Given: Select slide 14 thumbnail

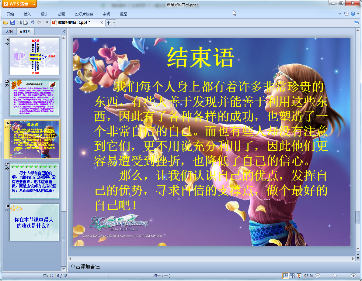Looking at the screenshot, I should [x=34, y=56].
